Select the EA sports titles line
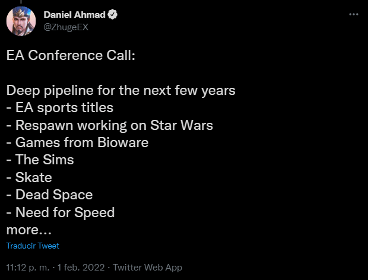This screenshot has height=280, width=368. tap(60, 108)
